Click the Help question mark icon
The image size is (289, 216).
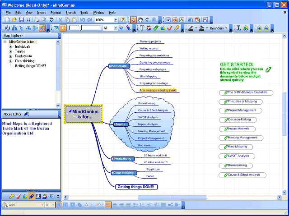(x=122, y=20)
